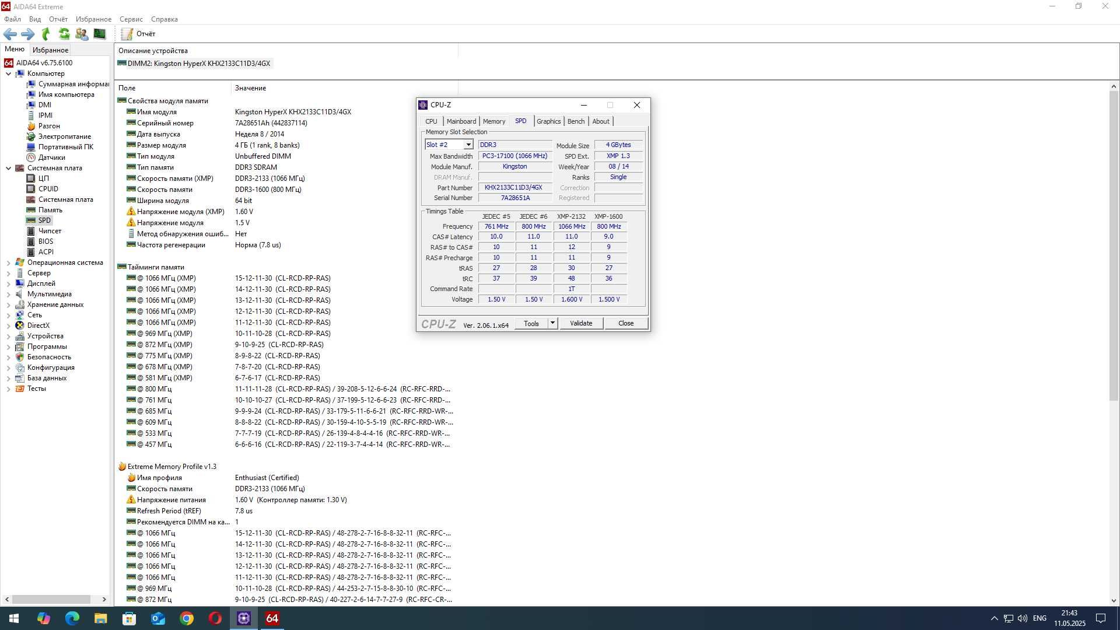Image resolution: width=1120 pixels, height=630 pixels.
Task: Open File Explorer from the taskbar
Action: click(x=101, y=618)
